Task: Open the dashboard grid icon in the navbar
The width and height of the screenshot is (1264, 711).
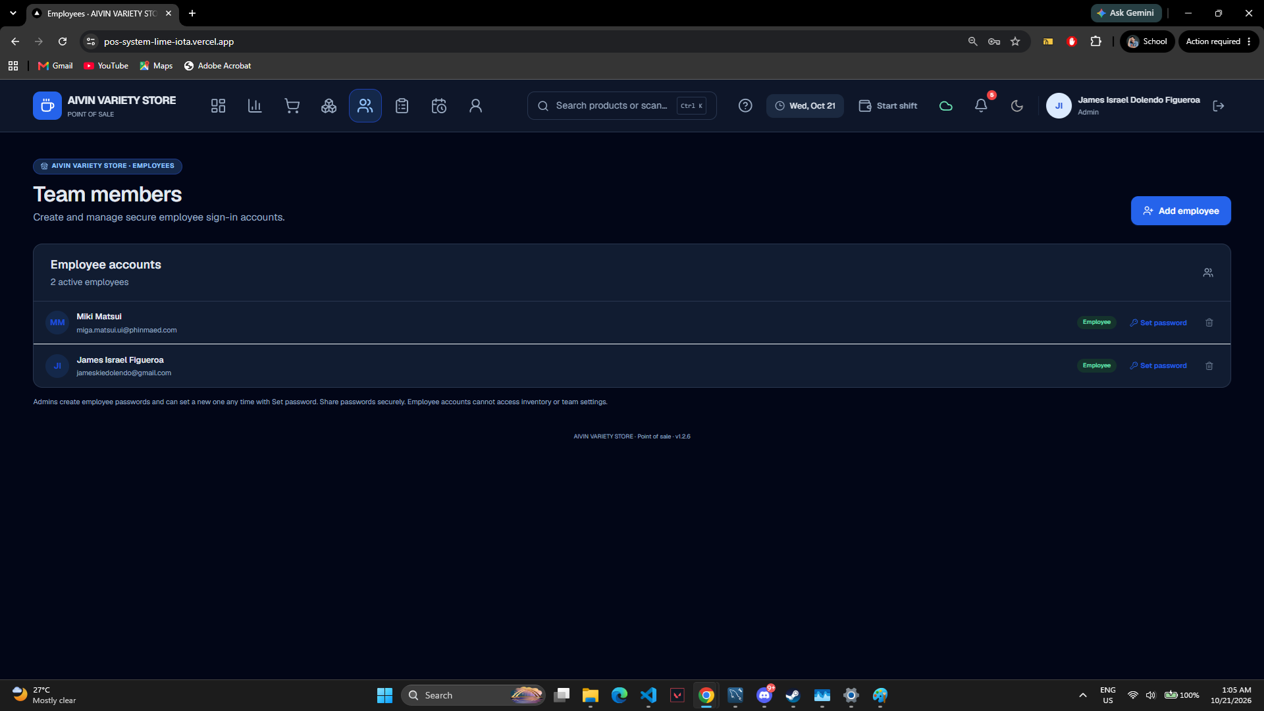Action: tap(218, 106)
